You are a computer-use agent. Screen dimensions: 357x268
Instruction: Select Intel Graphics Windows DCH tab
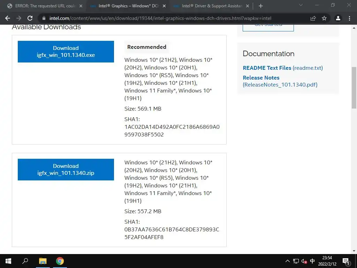[x=129, y=6]
